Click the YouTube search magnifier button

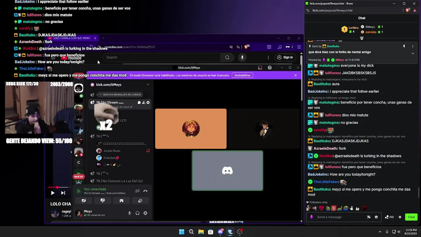point(227,57)
